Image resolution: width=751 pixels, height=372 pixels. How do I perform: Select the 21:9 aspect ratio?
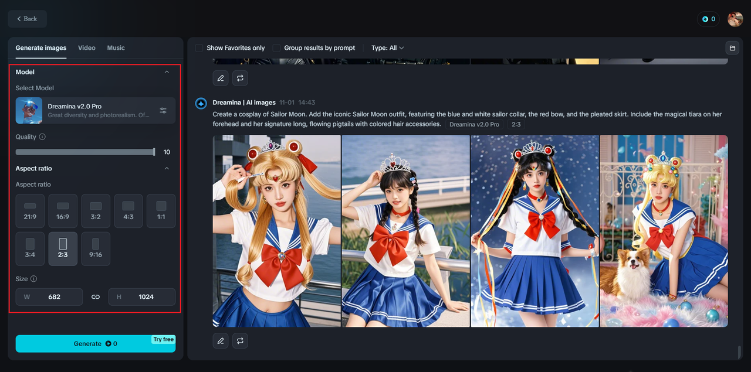point(30,211)
